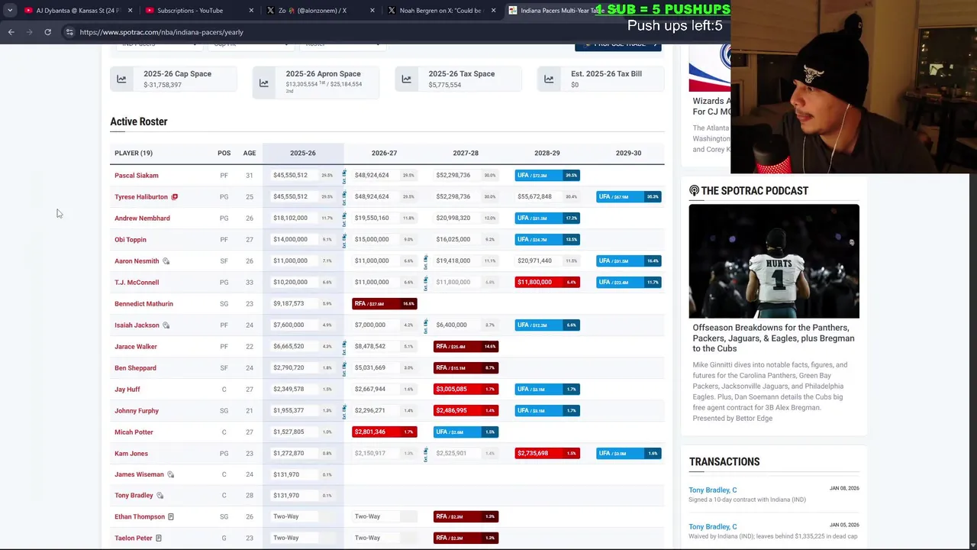977x550 pixels.
Task: Click the tag icon beside Isaiah Jackson
Action: tap(166, 325)
